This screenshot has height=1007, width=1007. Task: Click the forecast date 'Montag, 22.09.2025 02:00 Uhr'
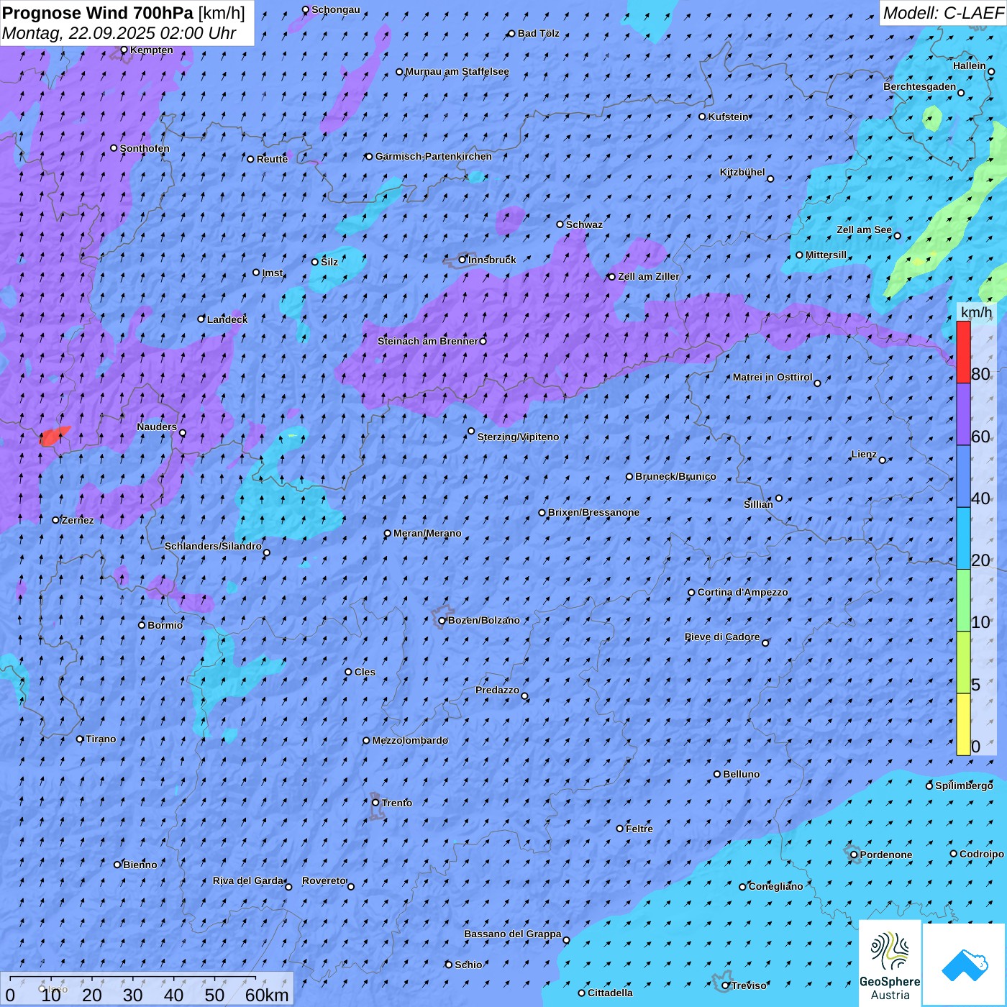[119, 33]
